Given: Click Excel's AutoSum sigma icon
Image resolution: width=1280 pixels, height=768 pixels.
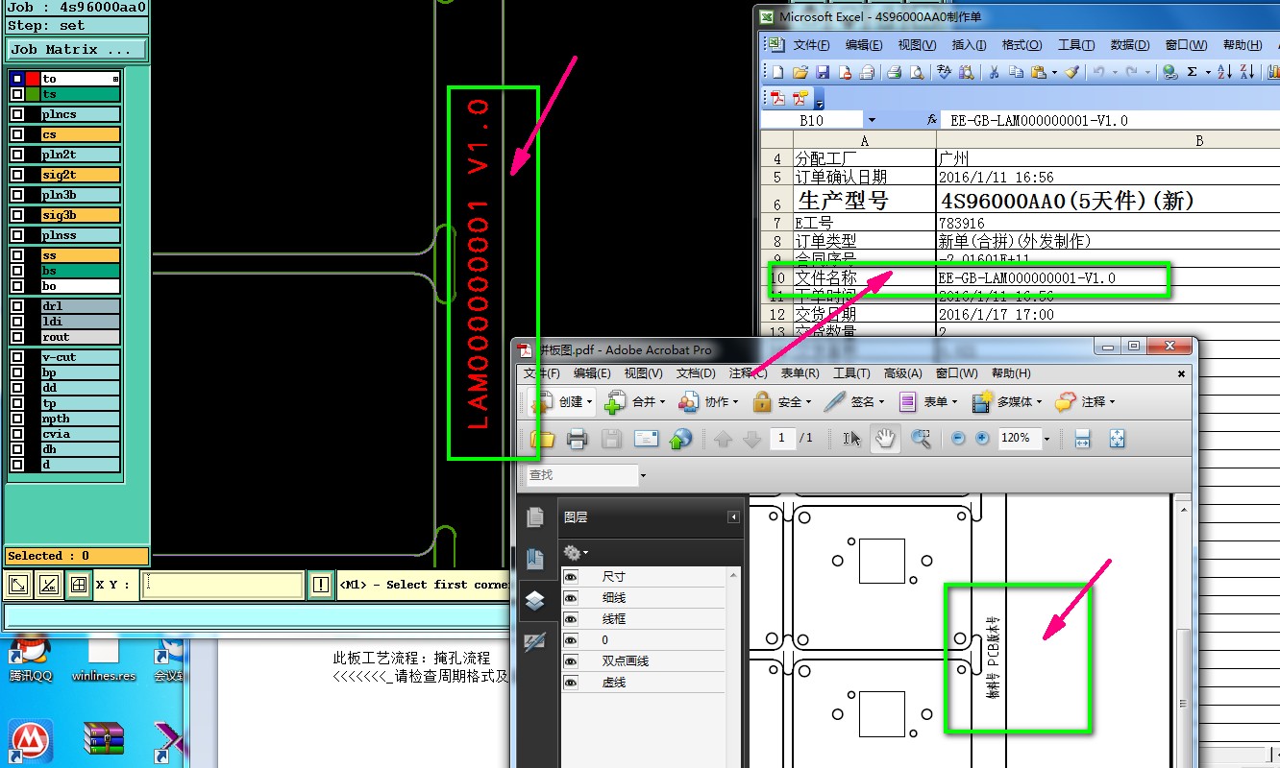Looking at the screenshot, I should 1193,72.
